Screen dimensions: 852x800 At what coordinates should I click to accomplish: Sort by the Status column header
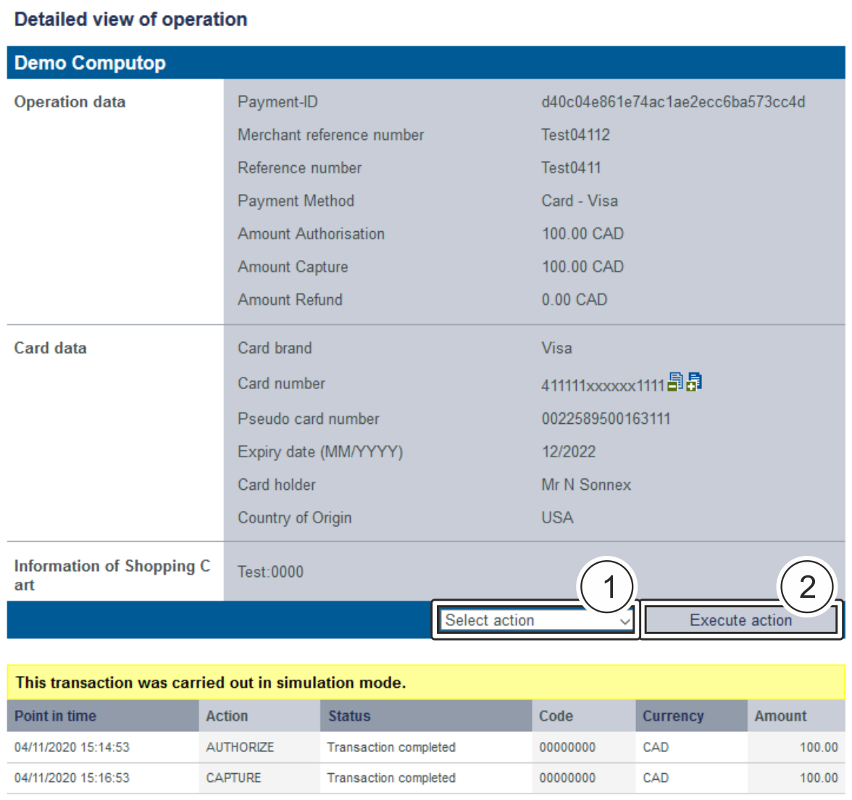click(x=349, y=716)
